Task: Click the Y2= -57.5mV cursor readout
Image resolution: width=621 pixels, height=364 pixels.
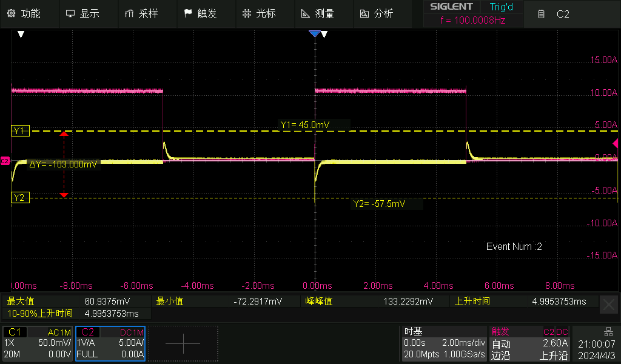Action: [x=379, y=204]
